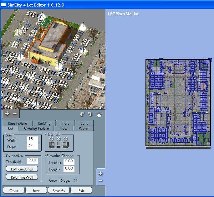Click the Save As button
Image resolution: width=214 pixels, height=197 pixels.
click(59, 190)
